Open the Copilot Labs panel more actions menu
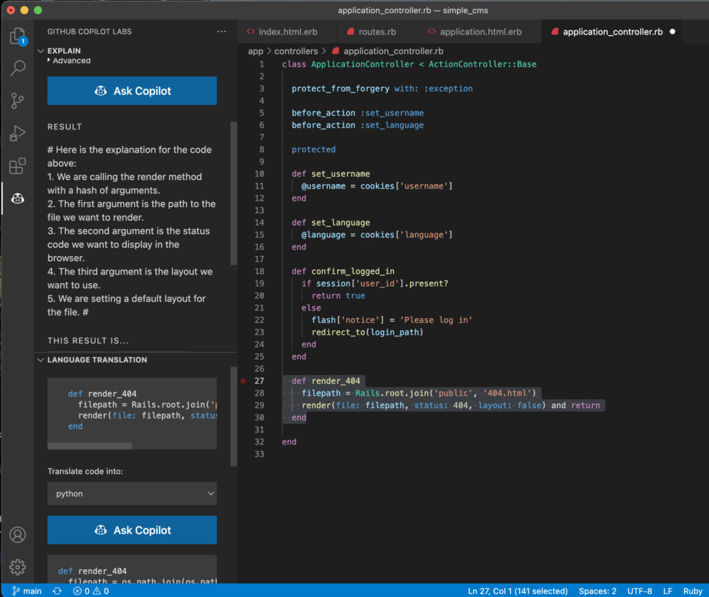This screenshot has width=709, height=597. pos(222,32)
